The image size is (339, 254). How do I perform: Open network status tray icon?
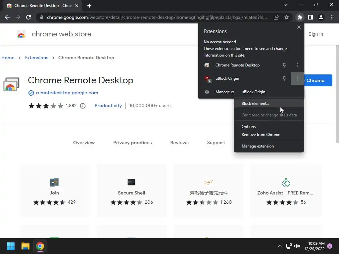289,246
